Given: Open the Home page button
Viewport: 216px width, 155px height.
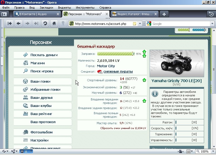Looking at the screenshot, I should tap(54, 24).
